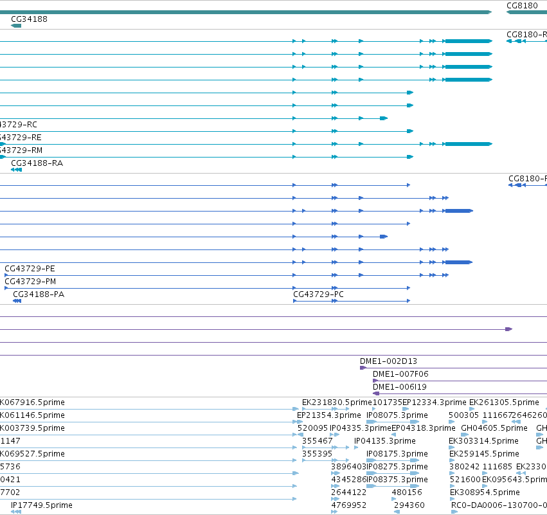Click the IP08075.3prime EST label
The height and width of the screenshot is (515, 547).
point(397,415)
